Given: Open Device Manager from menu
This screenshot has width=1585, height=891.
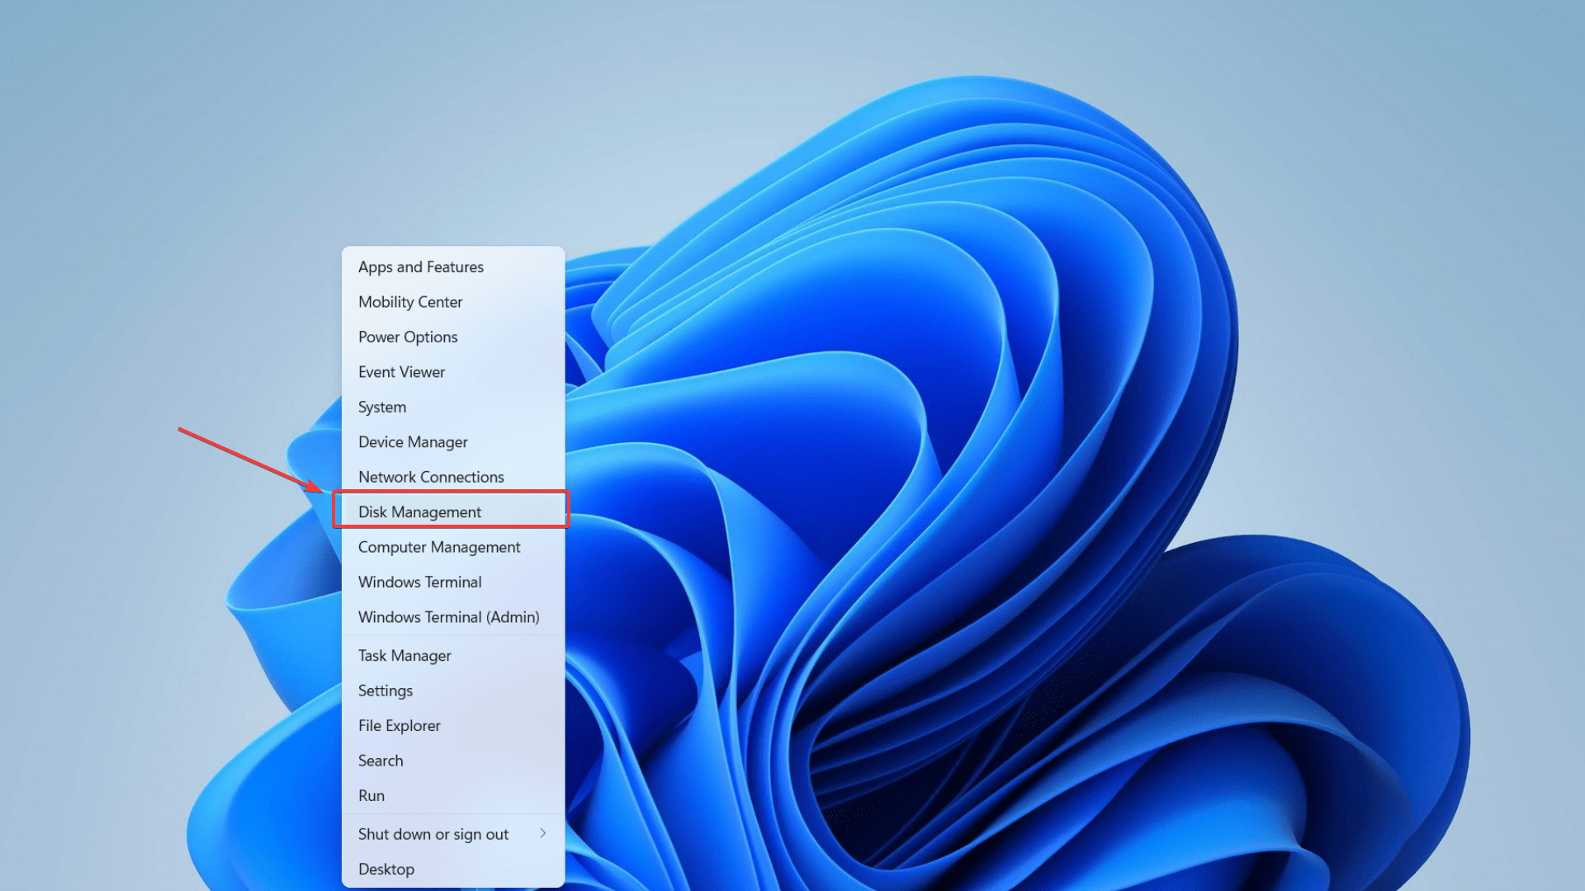Looking at the screenshot, I should pyautogui.click(x=413, y=441).
